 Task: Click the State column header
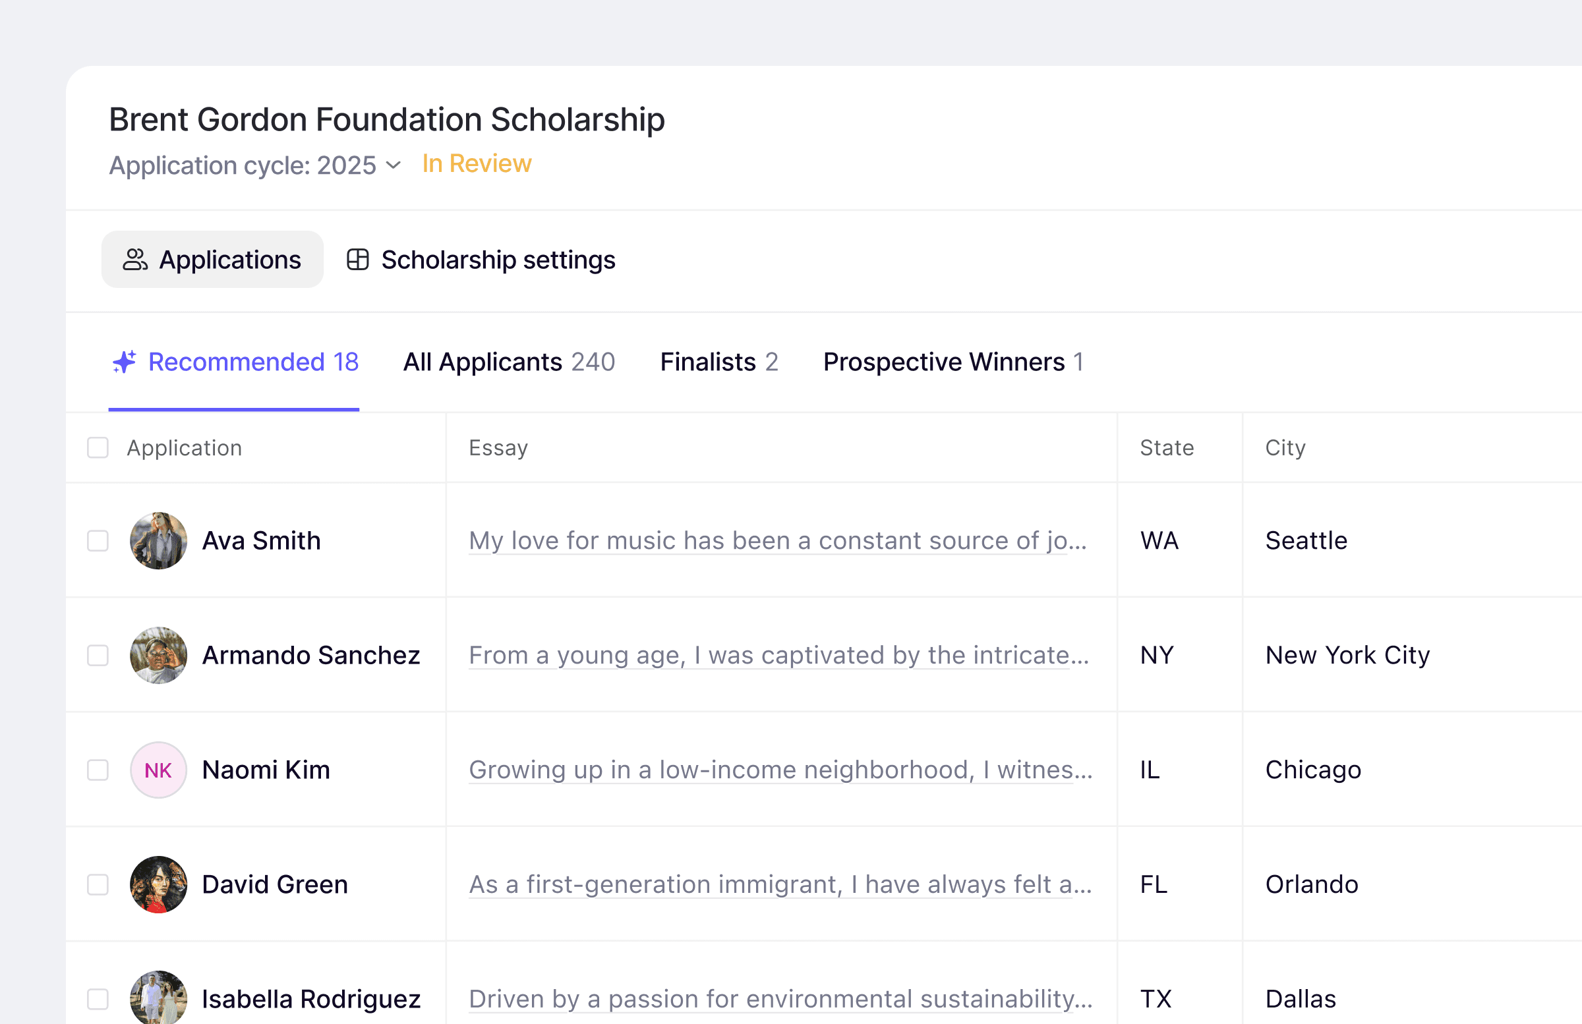click(1167, 448)
